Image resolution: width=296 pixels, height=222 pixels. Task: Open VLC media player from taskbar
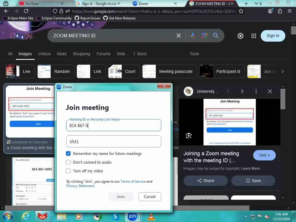(x=151, y=217)
